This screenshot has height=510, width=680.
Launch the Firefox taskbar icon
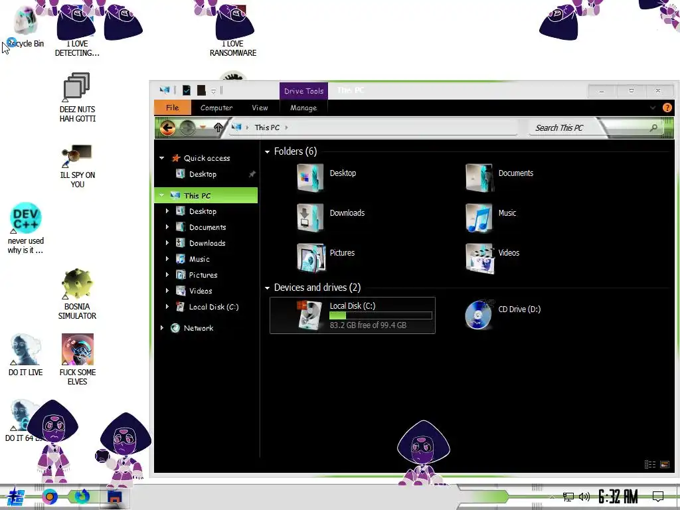(x=82, y=496)
